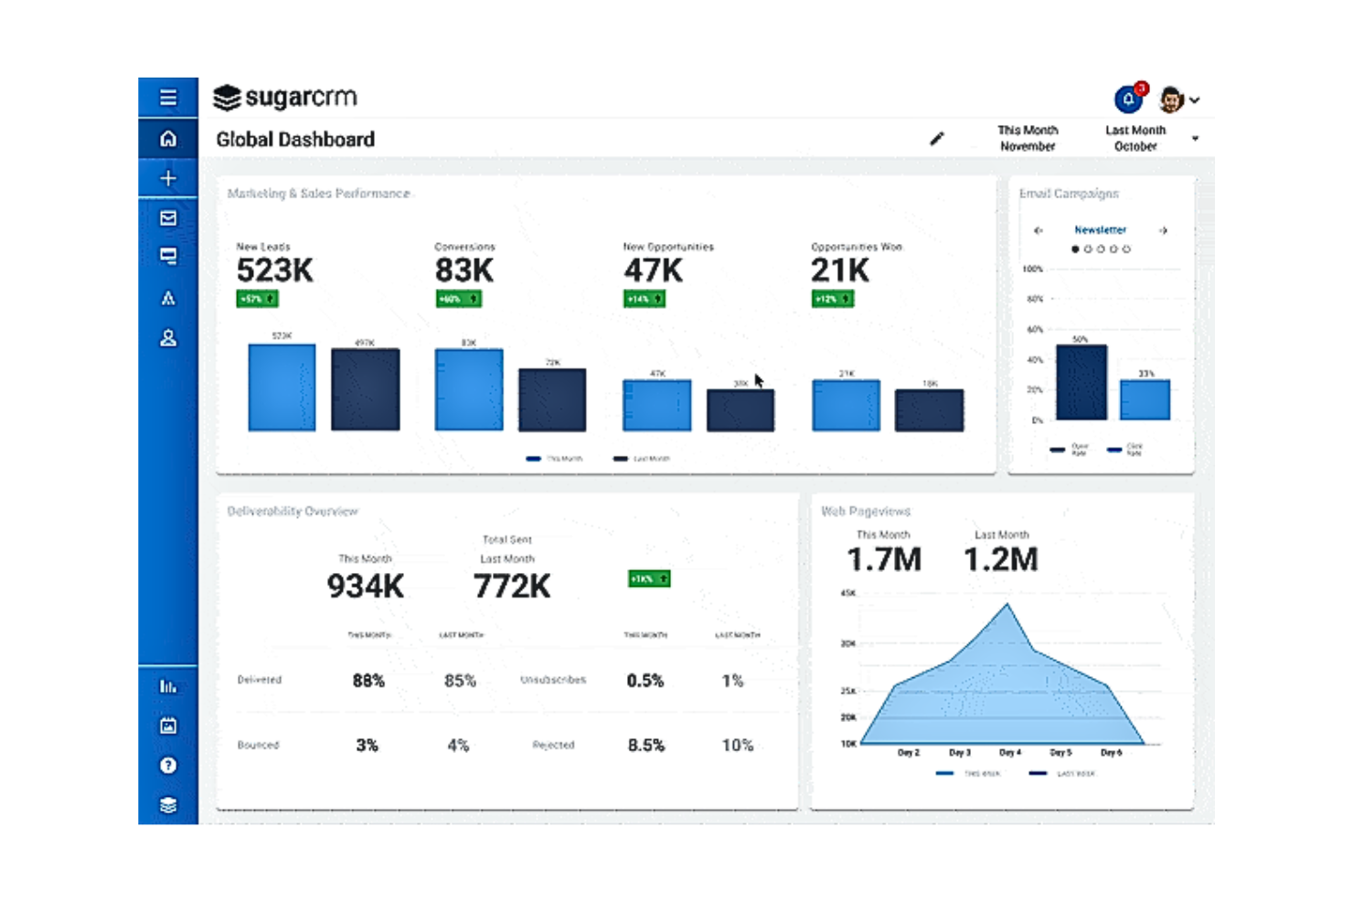
Task: Click the +57% New Leads growth badge
Action: click(x=257, y=299)
